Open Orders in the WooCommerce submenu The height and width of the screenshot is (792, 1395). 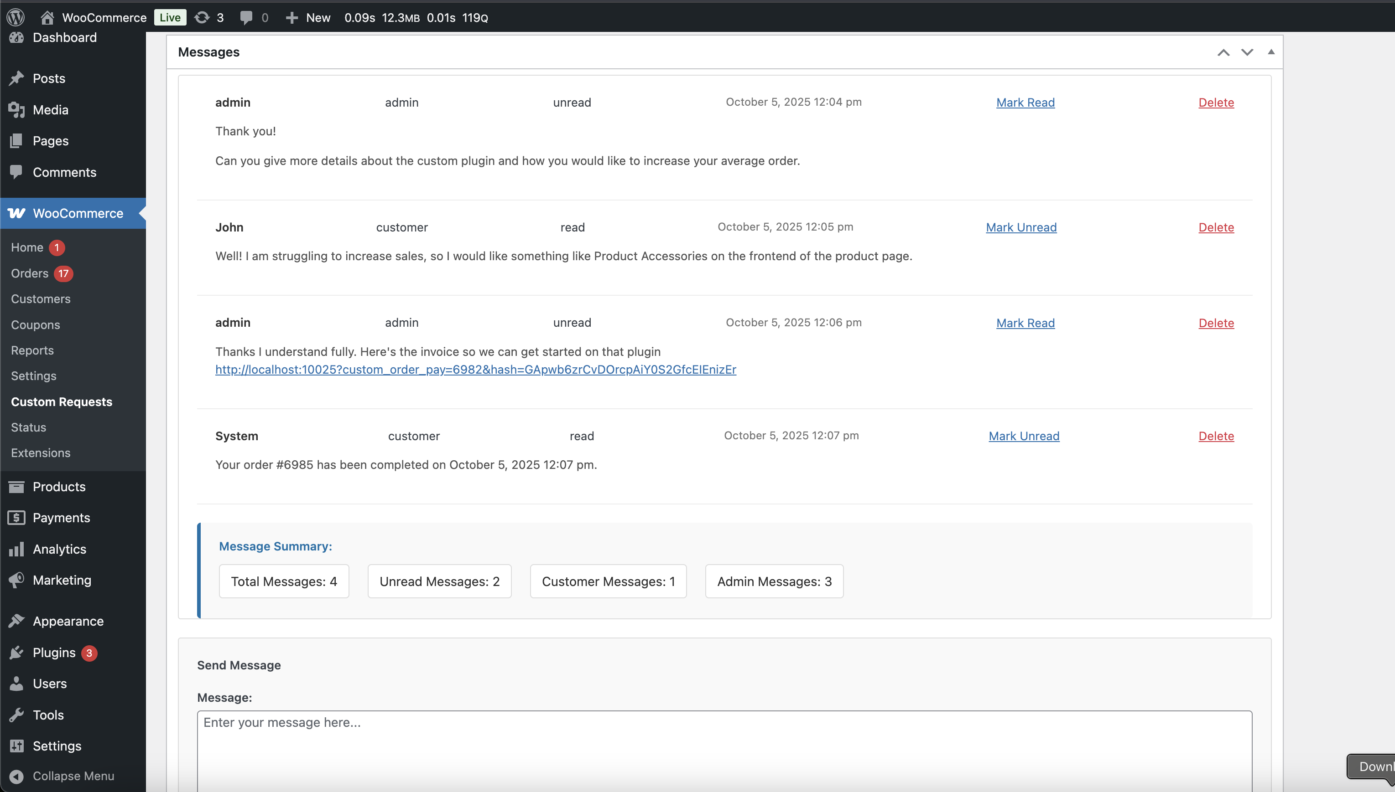click(30, 273)
